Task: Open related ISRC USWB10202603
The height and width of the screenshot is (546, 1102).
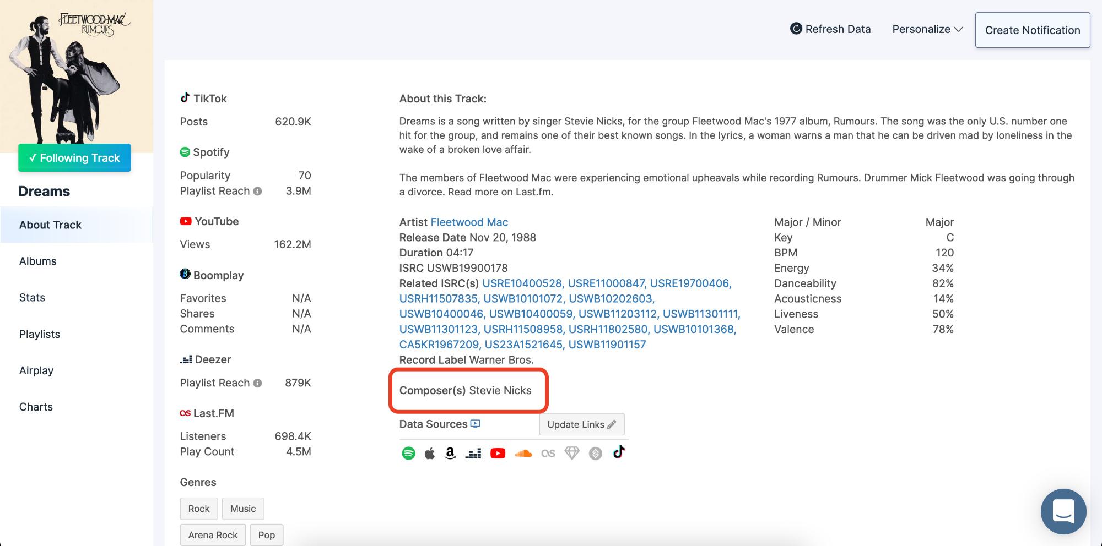Action: [611, 299]
